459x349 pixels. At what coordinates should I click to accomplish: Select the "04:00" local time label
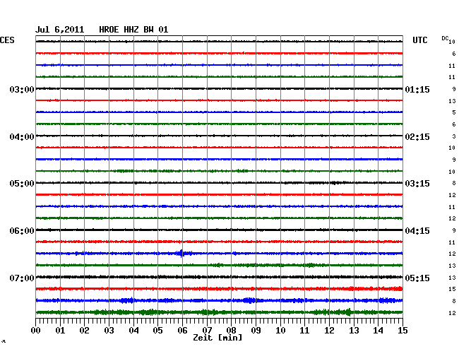(x=22, y=137)
